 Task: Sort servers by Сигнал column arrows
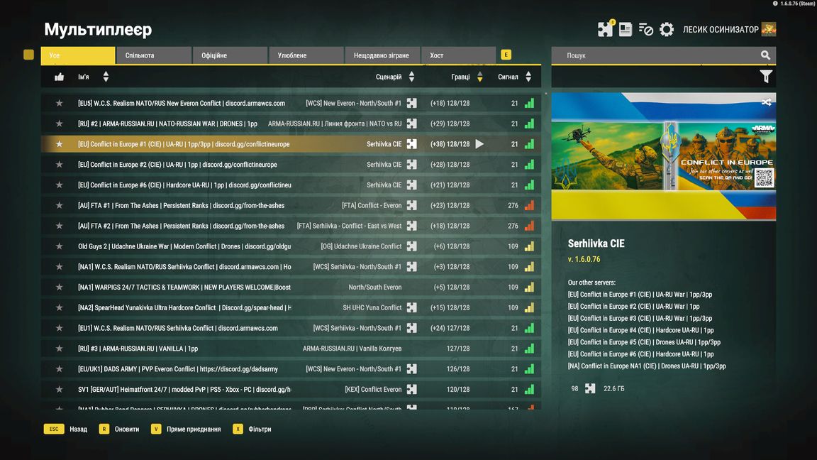click(528, 77)
